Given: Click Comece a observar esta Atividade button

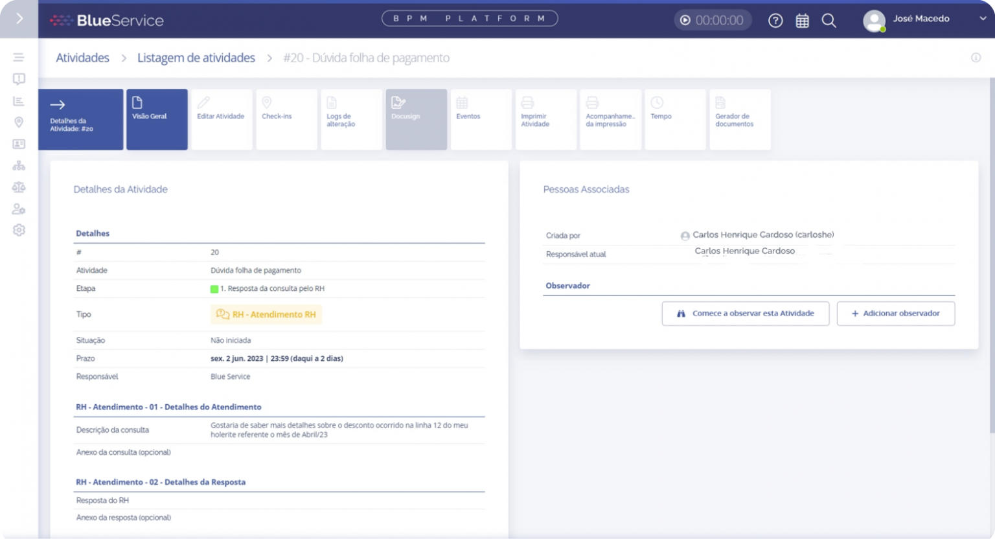Looking at the screenshot, I should pyautogui.click(x=745, y=314).
